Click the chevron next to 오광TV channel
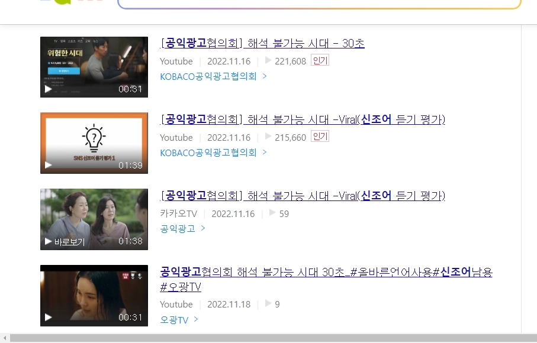This screenshot has width=537, height=343. point(196,319)
